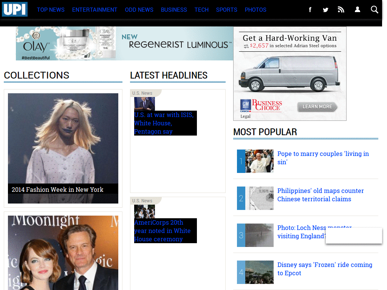The height and width of the screenshot is (290, 387).
Task: Click Learn More on van ad
Action: point(317,107)
